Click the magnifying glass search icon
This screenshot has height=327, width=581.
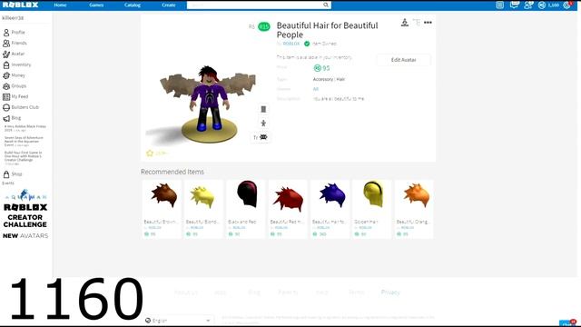point(326,5)
